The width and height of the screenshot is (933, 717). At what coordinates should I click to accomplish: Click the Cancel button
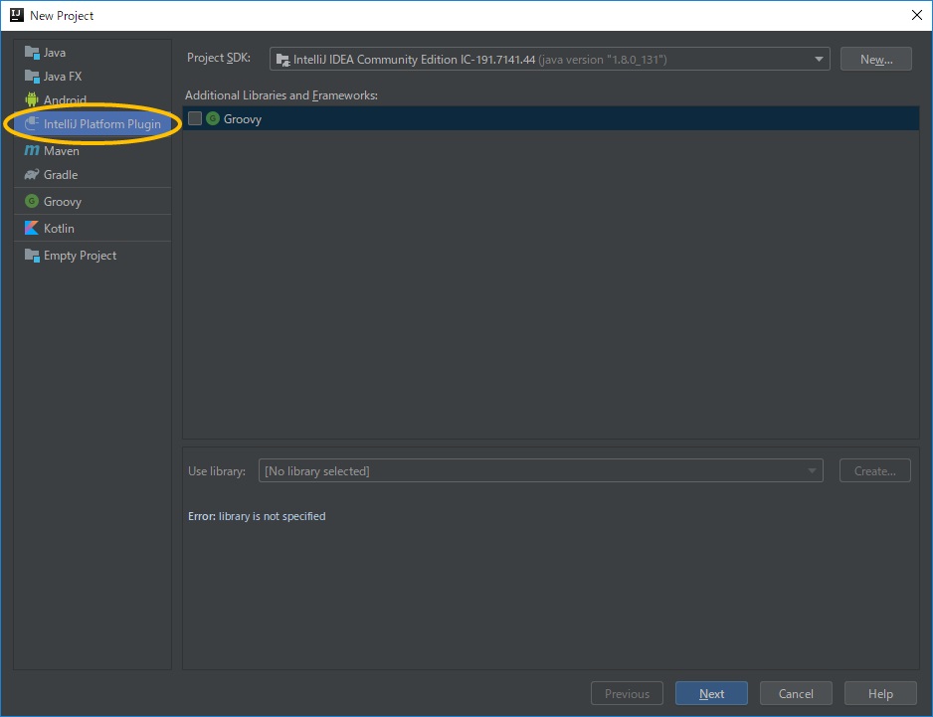click(796, 693)
